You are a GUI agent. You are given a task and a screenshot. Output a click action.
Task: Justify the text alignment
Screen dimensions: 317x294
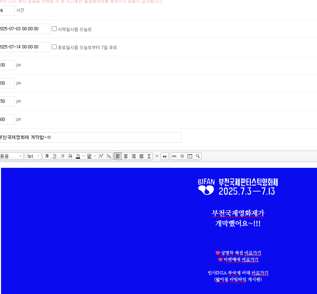click(x=141, y=156)
